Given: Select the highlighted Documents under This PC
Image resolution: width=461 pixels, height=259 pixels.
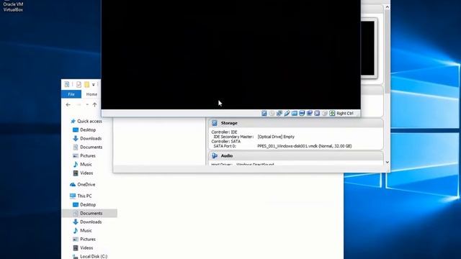Looking at the screenshot, I should pyautogui.click(x=89, y=213).
